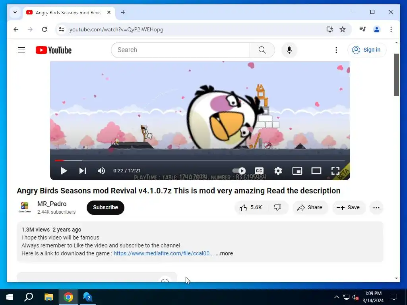Open YouTube settings three-dot menu

coord(336,50)
